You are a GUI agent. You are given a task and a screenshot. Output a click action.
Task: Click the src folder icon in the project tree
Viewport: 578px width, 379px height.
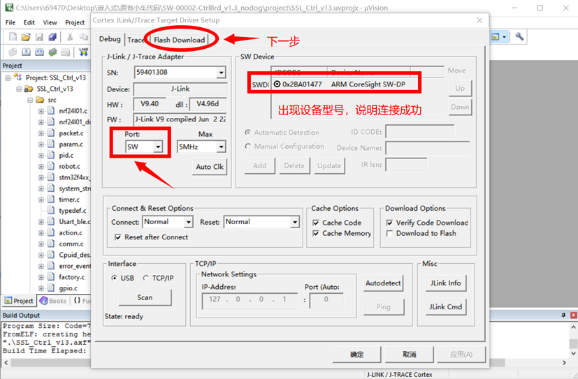point(40,100)
